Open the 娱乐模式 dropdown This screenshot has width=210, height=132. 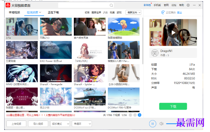60,124
